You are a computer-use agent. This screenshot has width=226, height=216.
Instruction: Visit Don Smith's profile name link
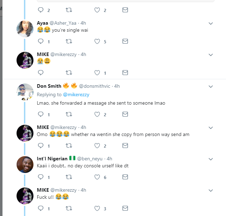tap(49, 86)
